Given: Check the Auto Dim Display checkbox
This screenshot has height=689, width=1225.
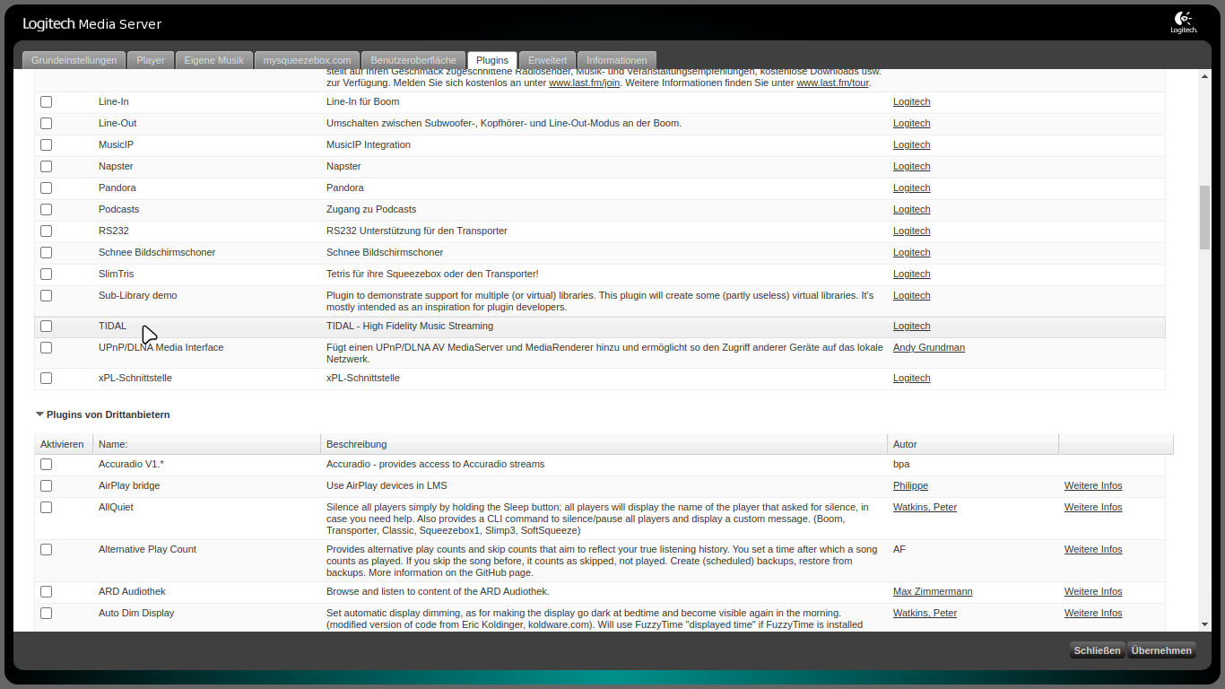Looking at the screenshot, I should [47, 614].
